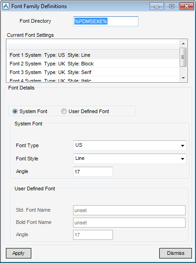Select Font 4 System UK Italic row

click(x=93, y=79)
